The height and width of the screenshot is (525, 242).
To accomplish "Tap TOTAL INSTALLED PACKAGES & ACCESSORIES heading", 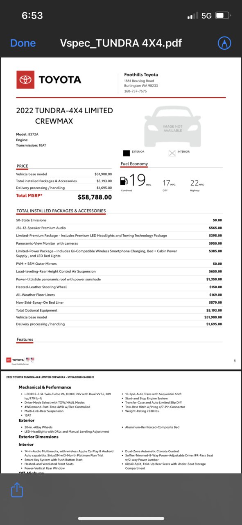I will 61,211.
